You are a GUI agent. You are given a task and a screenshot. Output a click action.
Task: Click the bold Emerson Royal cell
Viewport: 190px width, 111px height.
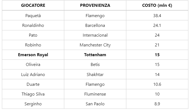pyautogui.click(x=33, y=55)
